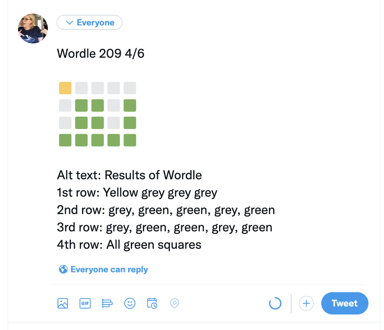Open the poll creation icon

pos(107,303)
